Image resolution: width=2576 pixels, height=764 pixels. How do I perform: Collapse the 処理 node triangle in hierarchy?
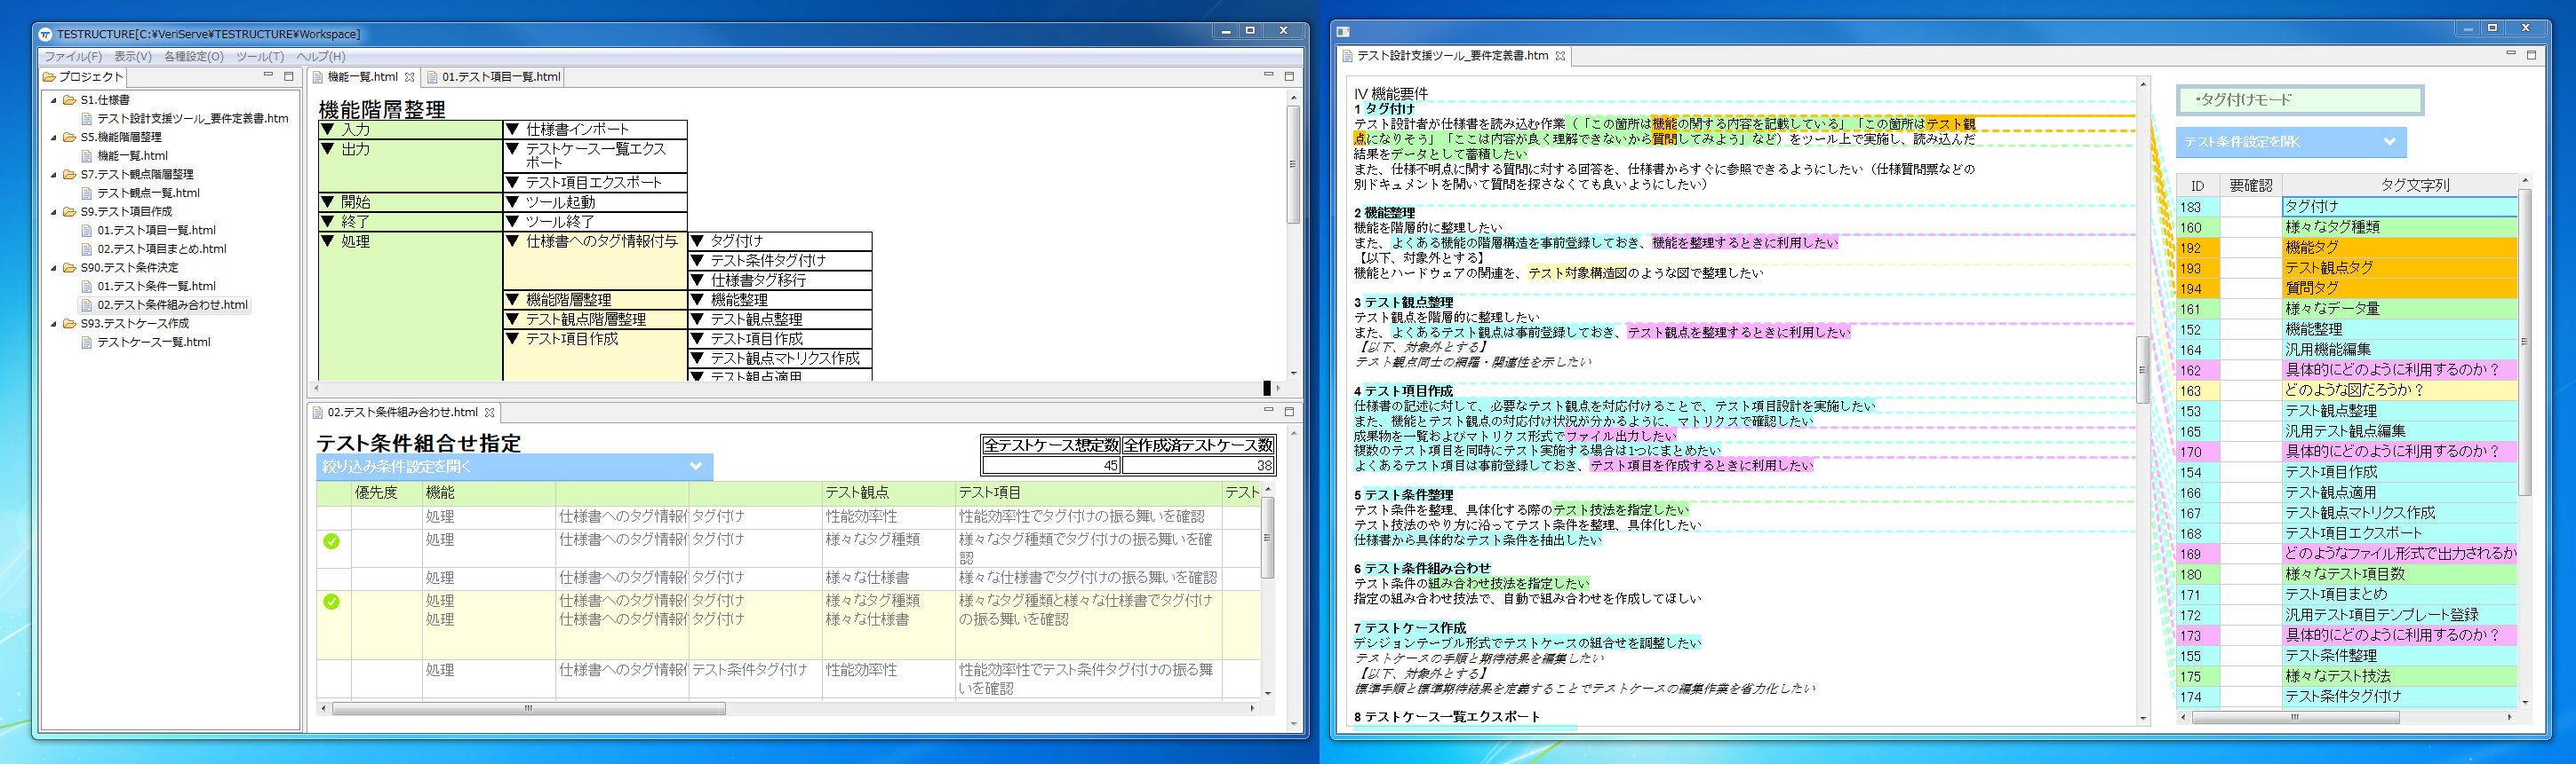point(328,240)
